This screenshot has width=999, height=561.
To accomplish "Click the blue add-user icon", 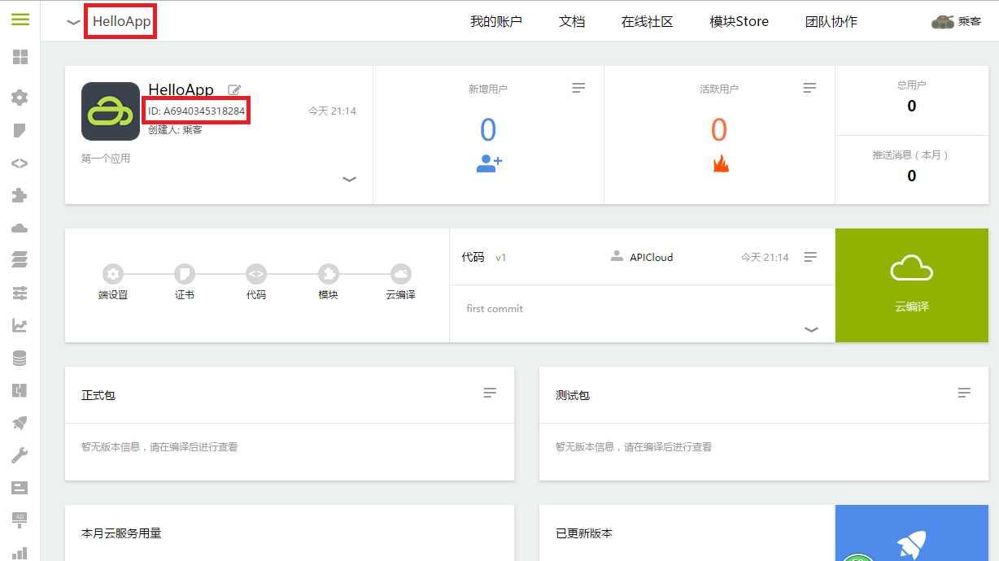I will click(489, 163).
